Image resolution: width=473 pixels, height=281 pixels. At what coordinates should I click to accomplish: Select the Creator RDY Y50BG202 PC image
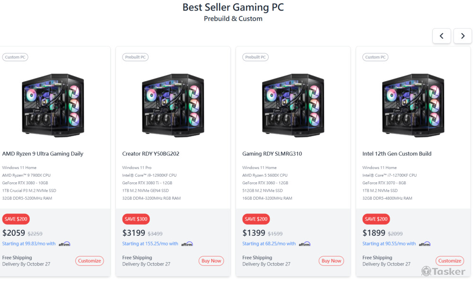tap(173, 104)
